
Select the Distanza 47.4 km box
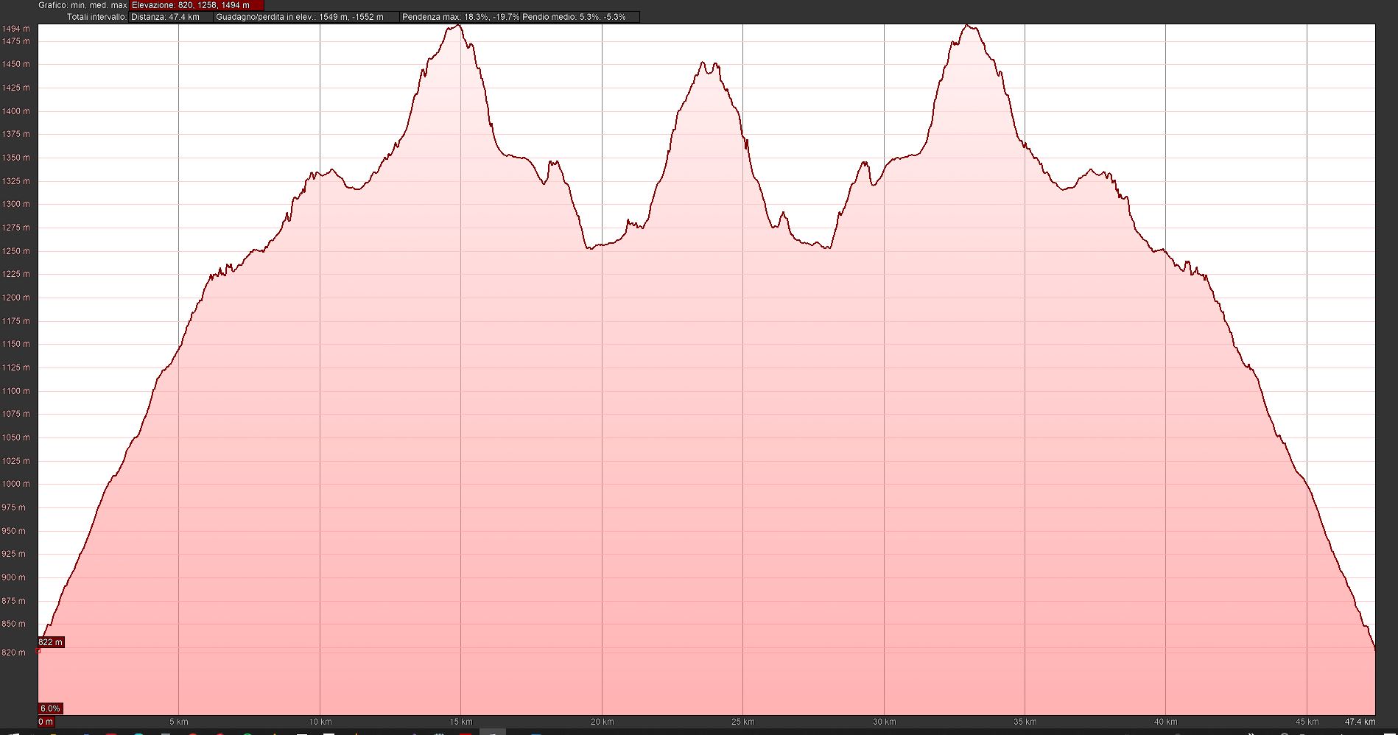coord(171,17)
